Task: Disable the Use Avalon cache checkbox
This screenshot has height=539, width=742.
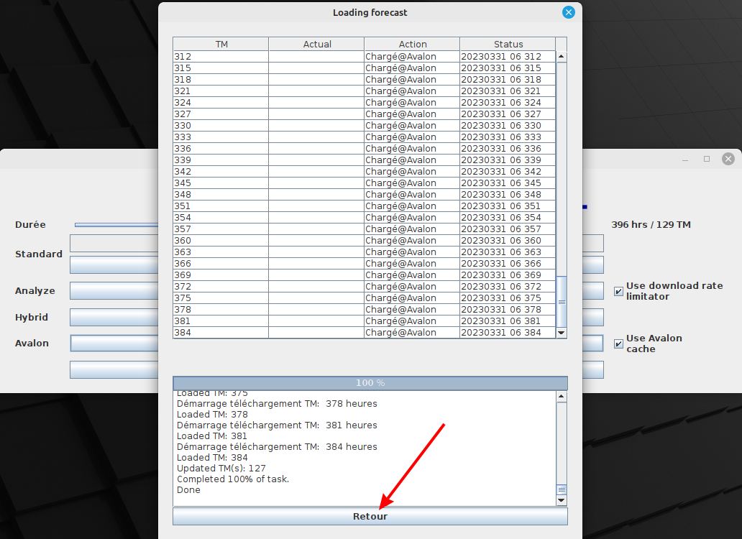Action: (618, 344)
